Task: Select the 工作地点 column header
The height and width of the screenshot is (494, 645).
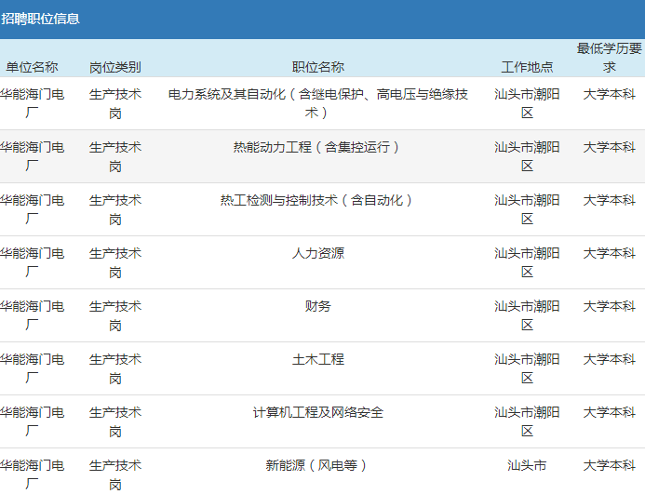Action: pos(527,67)
